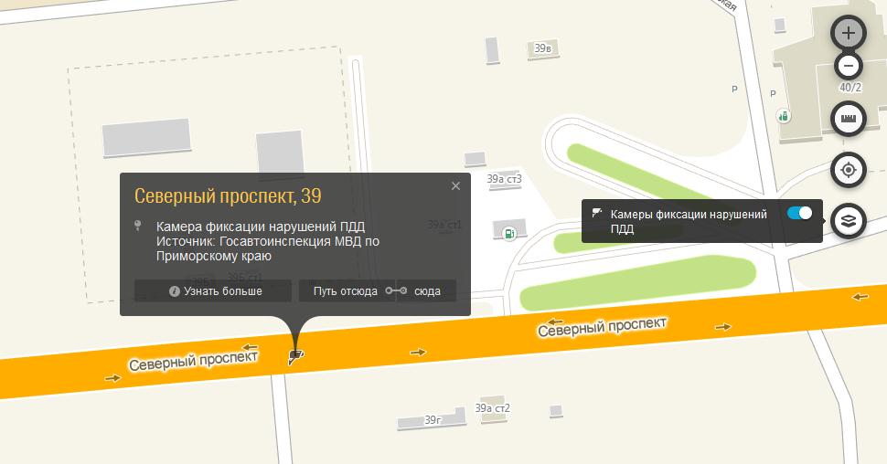Turn off the traffic cameras layer toggle
Image resolution: width=887 pixels, height=464 pixels.
(x=799, y=213)
